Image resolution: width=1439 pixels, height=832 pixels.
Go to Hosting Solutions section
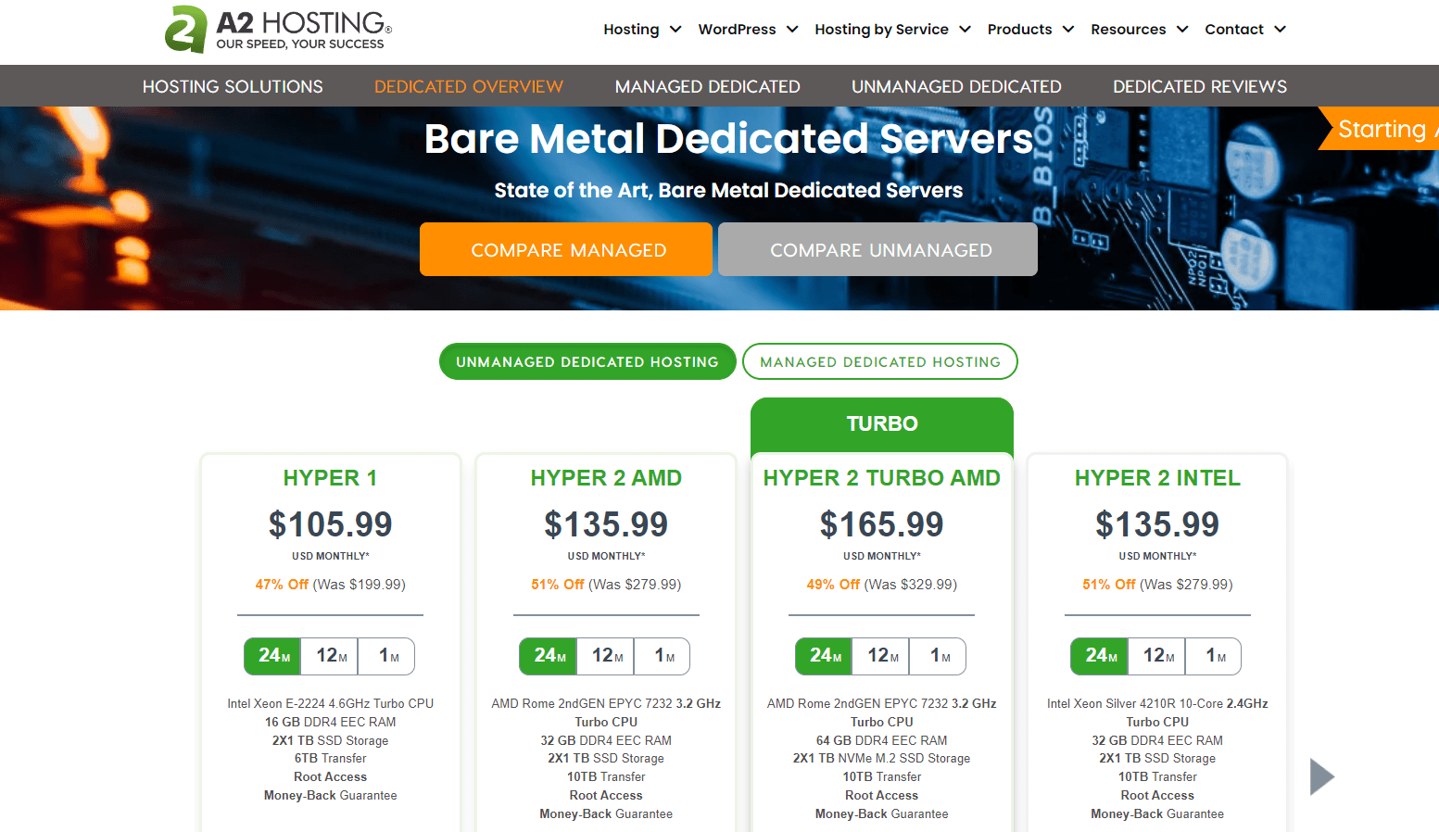pos(233,86)
